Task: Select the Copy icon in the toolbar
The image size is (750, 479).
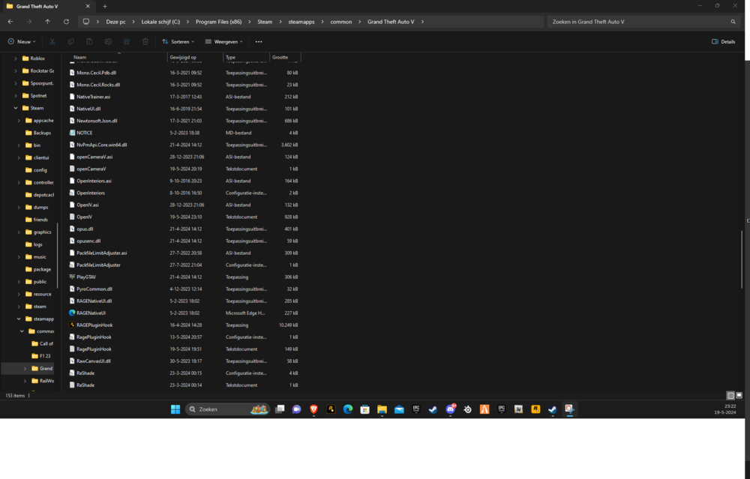Action: [70, 42]
